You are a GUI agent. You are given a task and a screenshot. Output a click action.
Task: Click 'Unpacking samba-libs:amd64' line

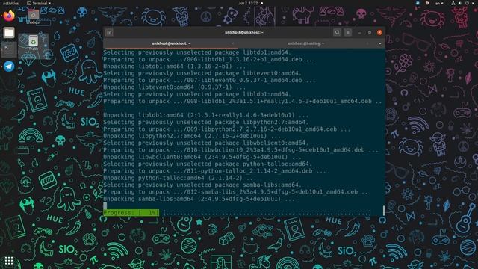199,199
